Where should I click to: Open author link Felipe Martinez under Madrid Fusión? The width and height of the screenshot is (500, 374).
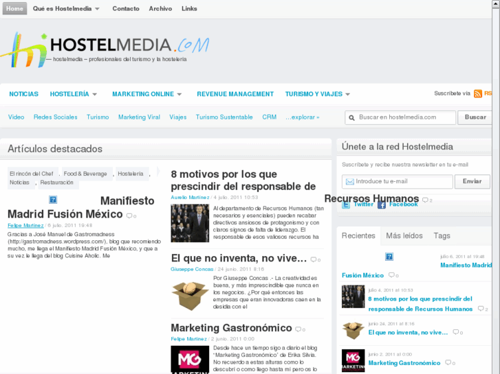(x=25, y=225)
